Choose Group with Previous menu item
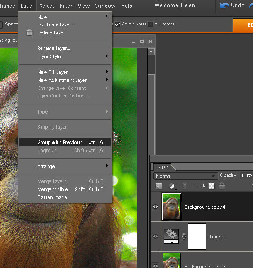The image size is (253, 268). click(x=65, y=142)
